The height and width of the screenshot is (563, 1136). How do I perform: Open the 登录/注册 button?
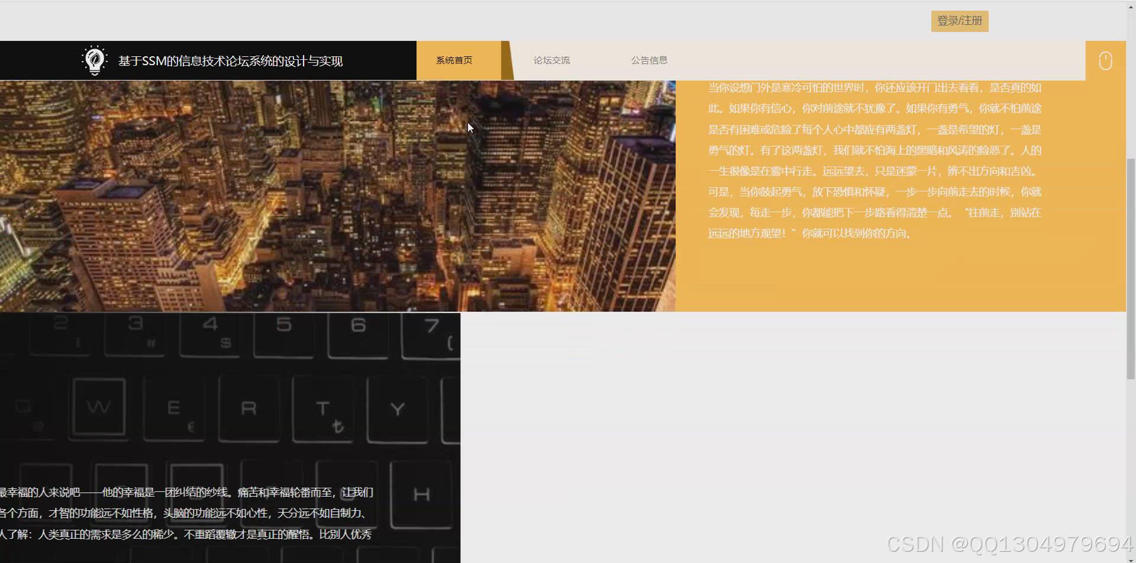point(960,21)
